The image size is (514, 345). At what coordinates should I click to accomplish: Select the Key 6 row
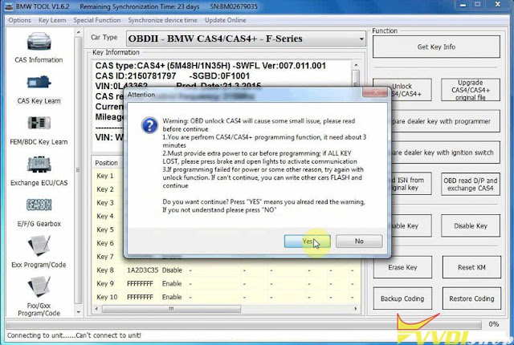108,243
